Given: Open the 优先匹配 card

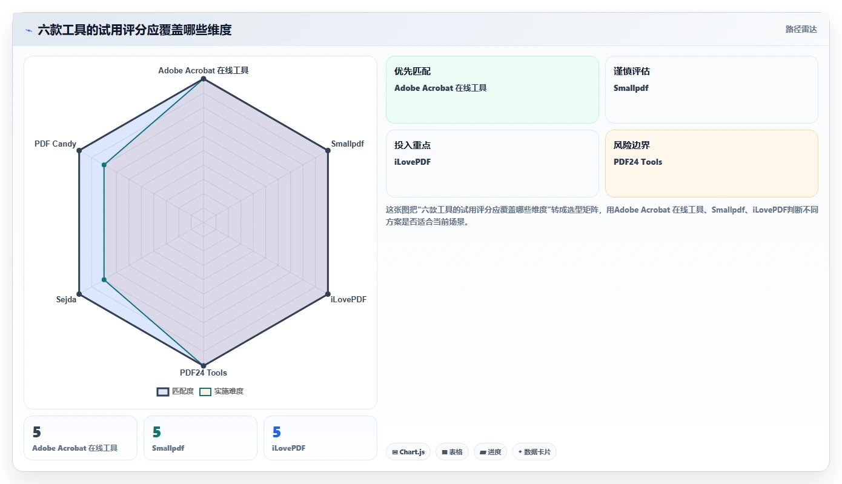Looking at the screenshot, I should 492,90.
